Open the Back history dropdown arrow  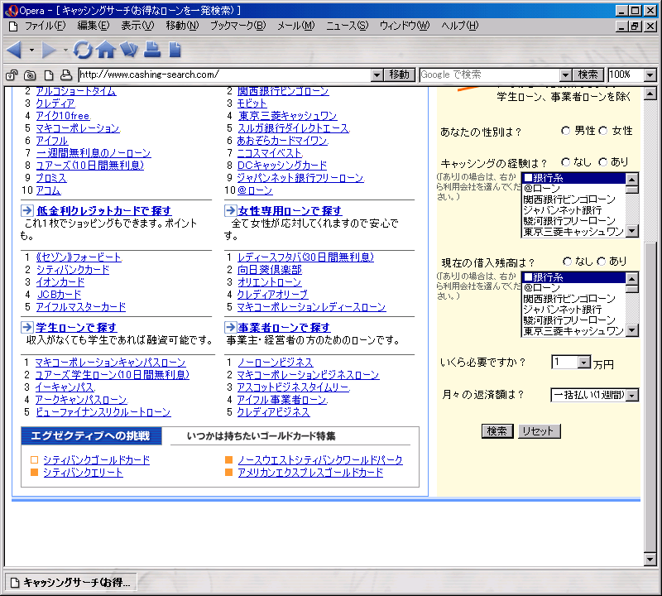(31, 50)
